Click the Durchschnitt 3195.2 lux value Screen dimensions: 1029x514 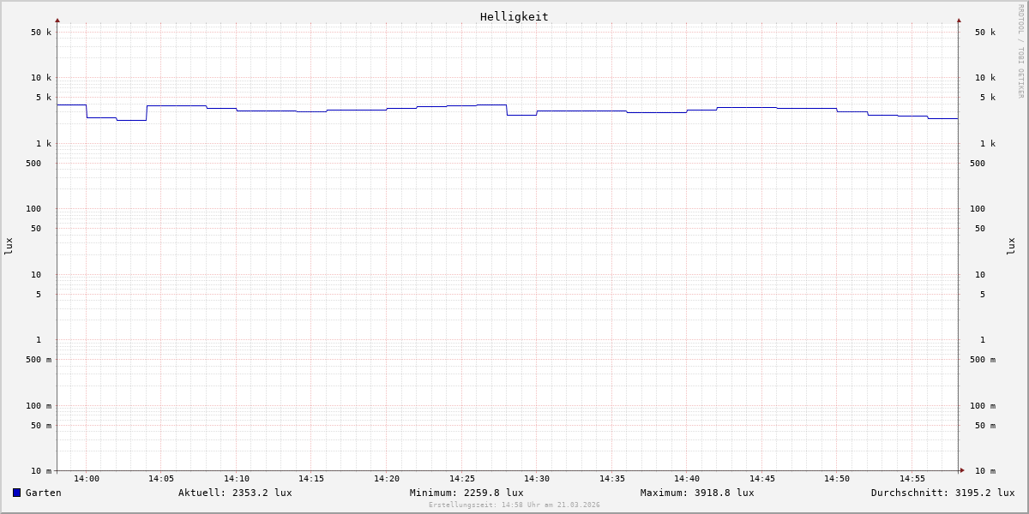coord(942,493)
